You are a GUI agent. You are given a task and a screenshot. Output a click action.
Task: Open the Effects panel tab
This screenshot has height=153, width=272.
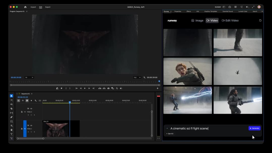click(189, 11)
